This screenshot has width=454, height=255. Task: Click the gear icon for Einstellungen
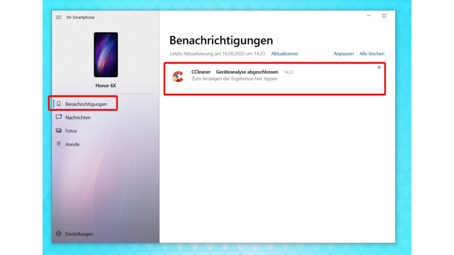[x=59, y=233]
